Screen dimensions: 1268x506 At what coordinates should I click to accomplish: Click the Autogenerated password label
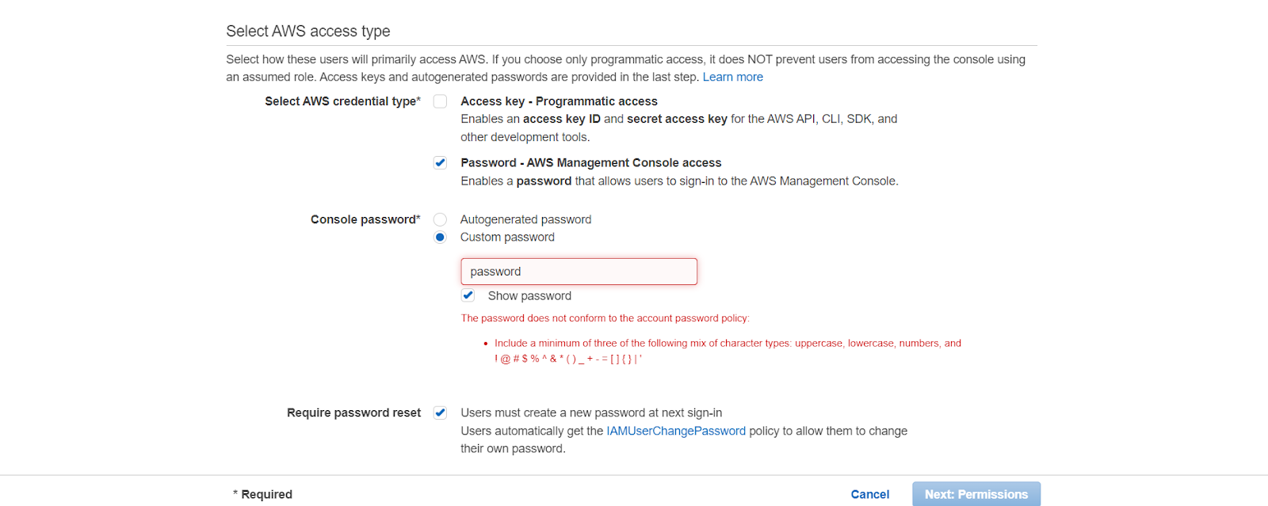pos(525,219)
